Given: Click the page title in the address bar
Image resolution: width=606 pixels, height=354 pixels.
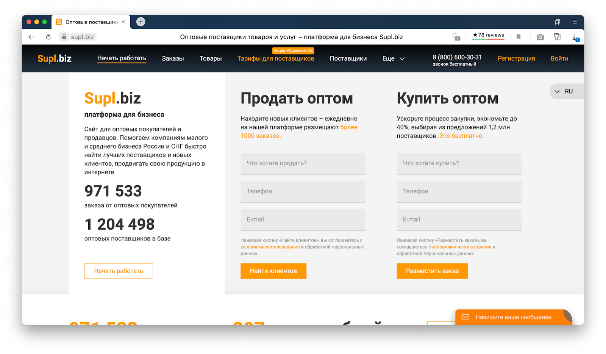Looking at the screenshot, I should [291, 37].
